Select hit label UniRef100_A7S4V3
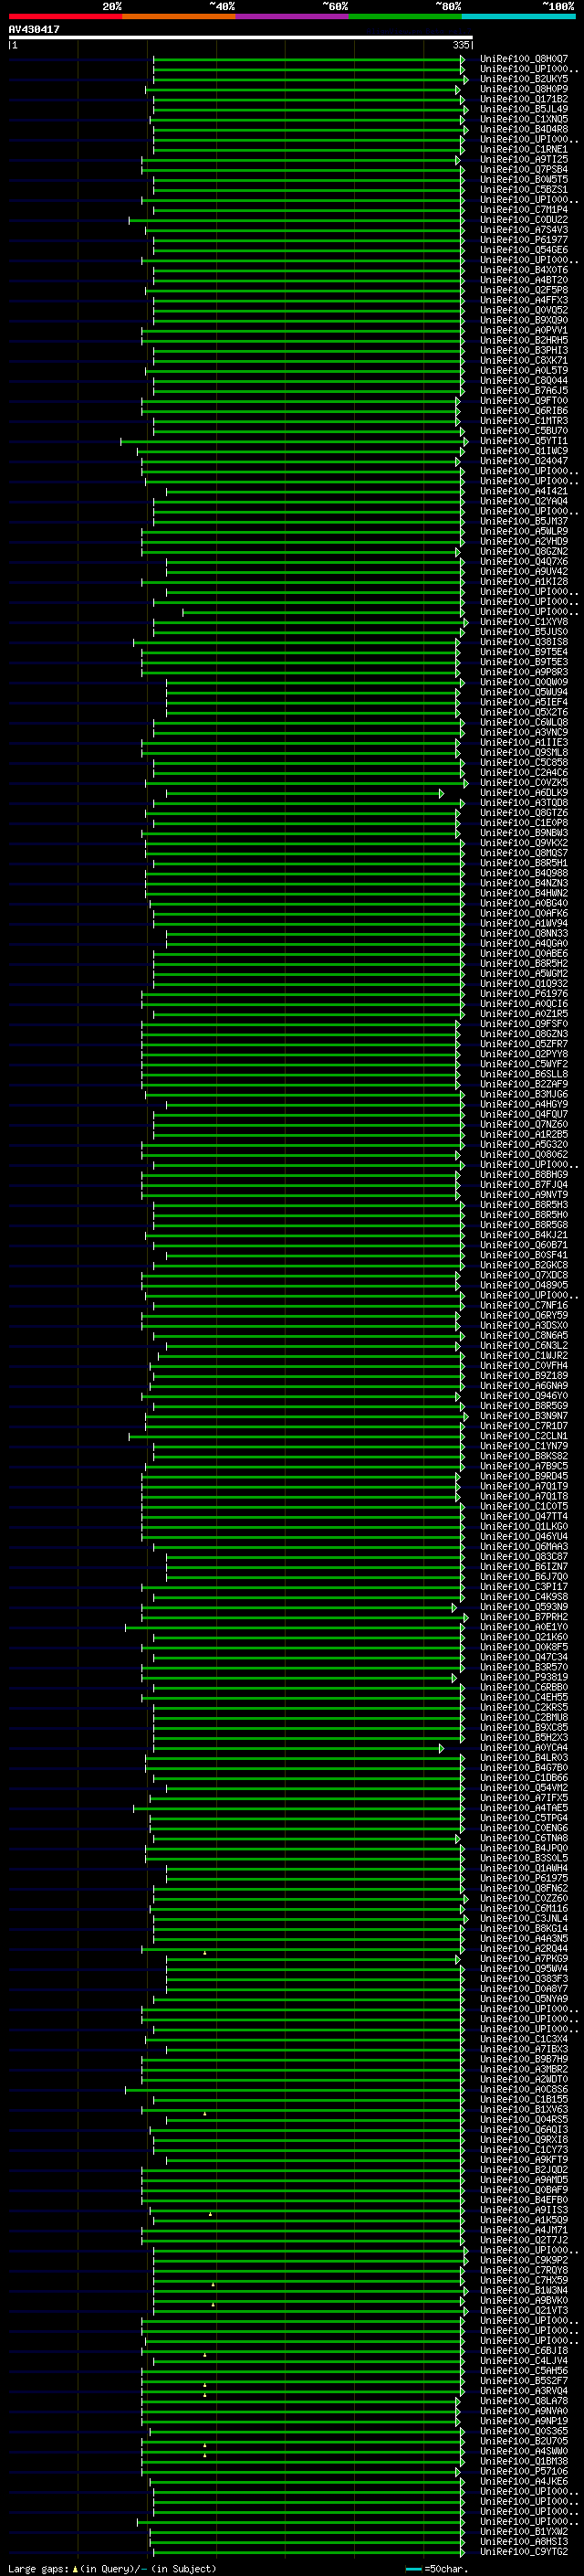Image resolution: width=584 pixels, height=2576 pixels. (x=524, y=230)
